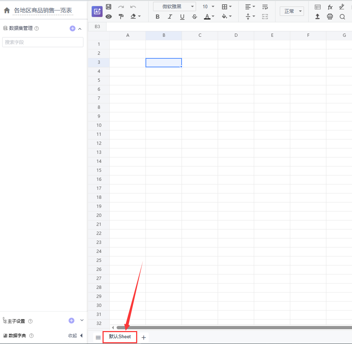352x344 pixels.
Task: Click the format painter icon
Action: 121,16
